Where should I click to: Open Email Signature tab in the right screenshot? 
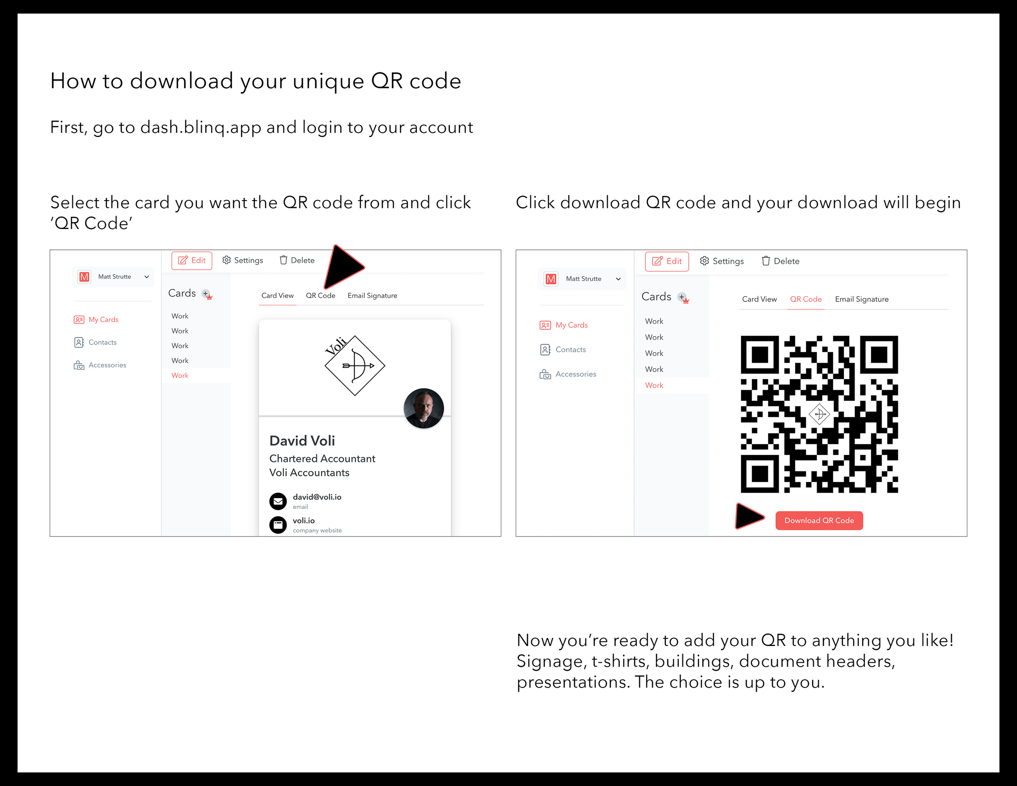tap(862, 299)
